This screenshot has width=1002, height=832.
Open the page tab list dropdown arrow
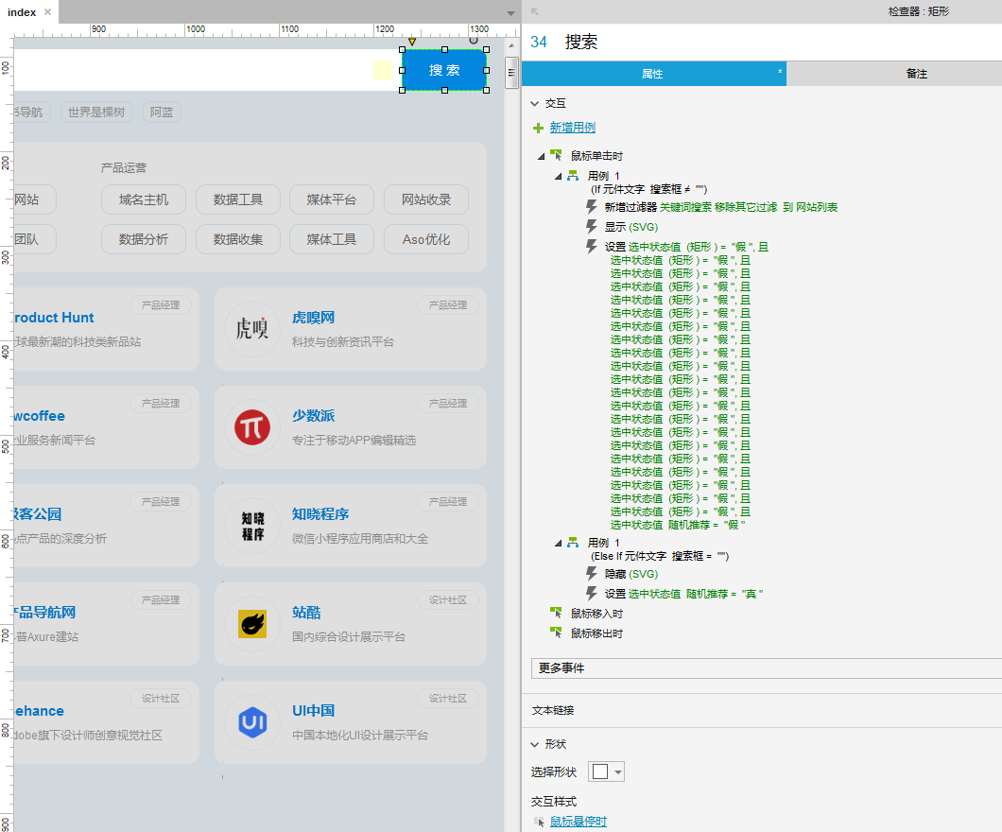510,13
